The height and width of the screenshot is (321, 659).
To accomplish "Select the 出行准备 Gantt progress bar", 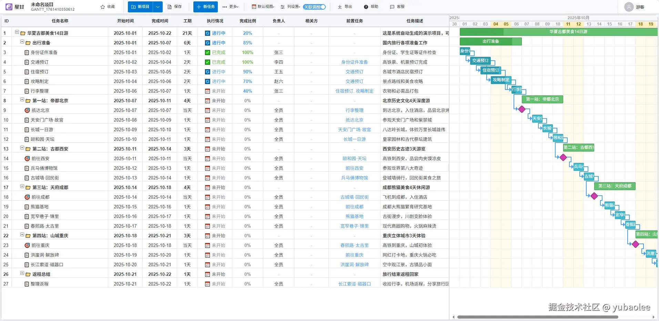I will click(x=490, y=41).
